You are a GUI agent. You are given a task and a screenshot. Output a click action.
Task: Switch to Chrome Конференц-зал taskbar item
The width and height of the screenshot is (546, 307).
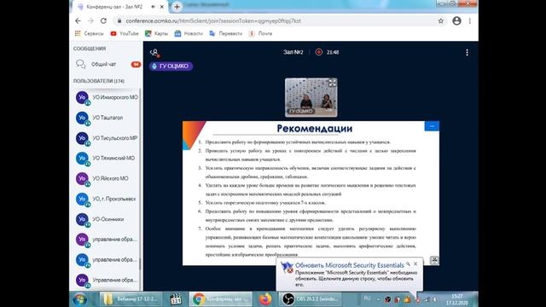(x=220, y=299)
